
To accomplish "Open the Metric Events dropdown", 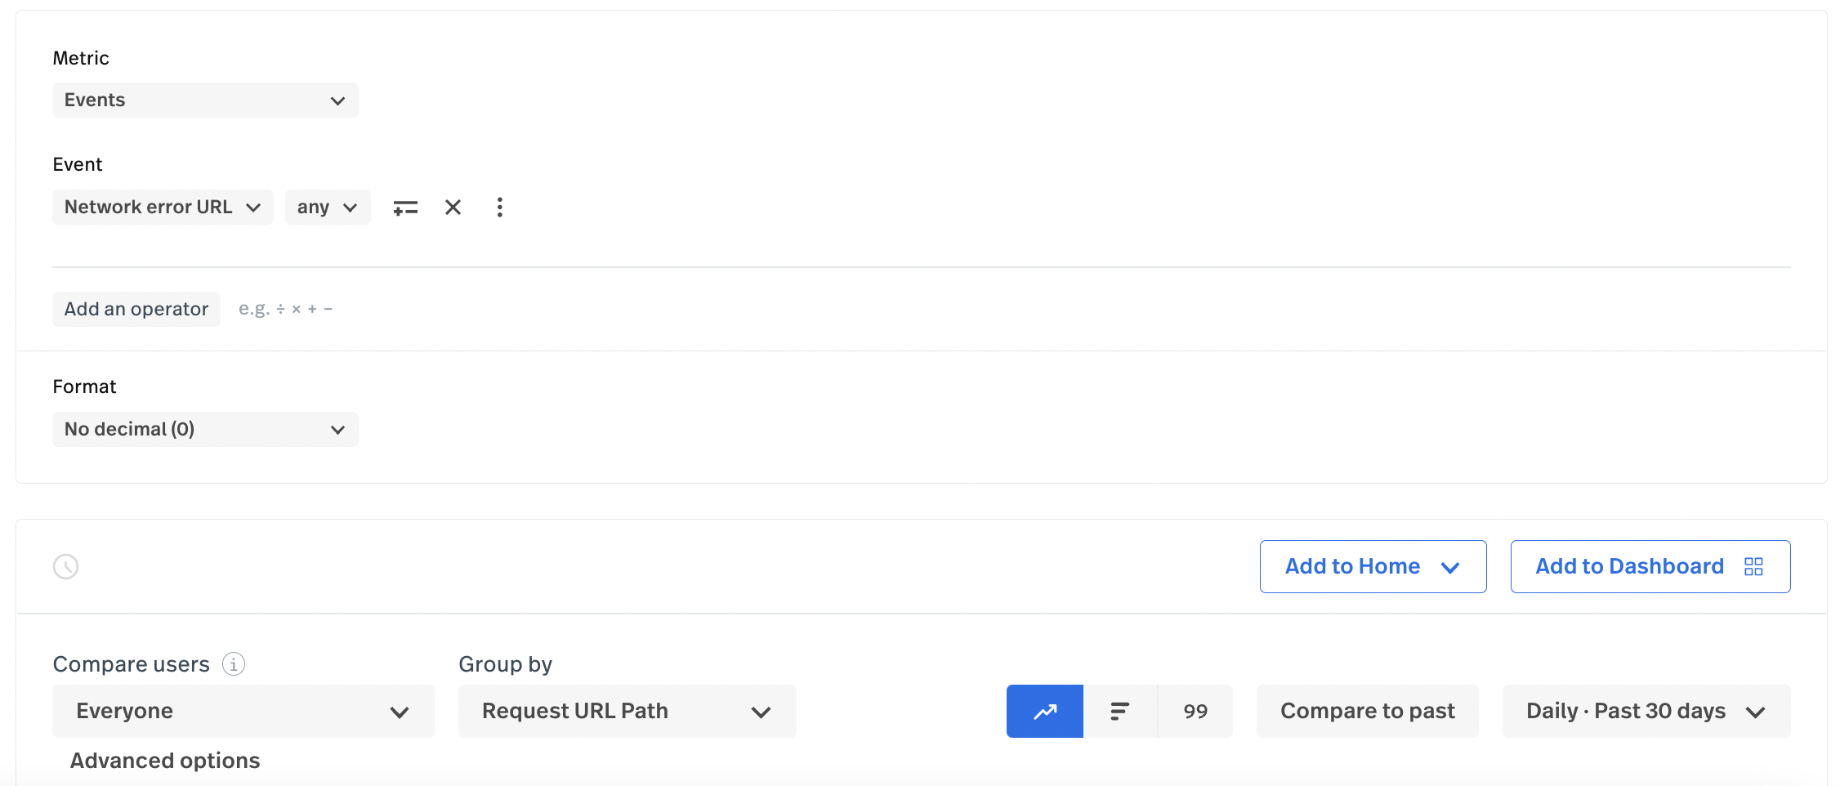I will click(x=205, y=100).
